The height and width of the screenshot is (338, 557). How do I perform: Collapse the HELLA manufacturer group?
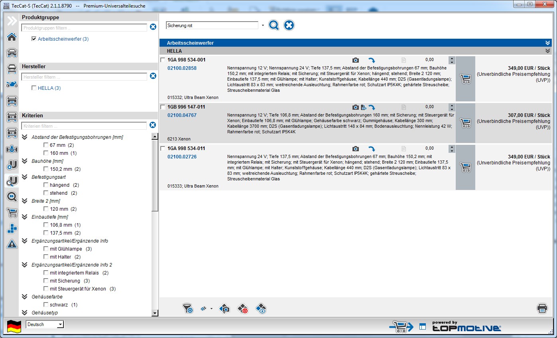[x=548, y=51]
